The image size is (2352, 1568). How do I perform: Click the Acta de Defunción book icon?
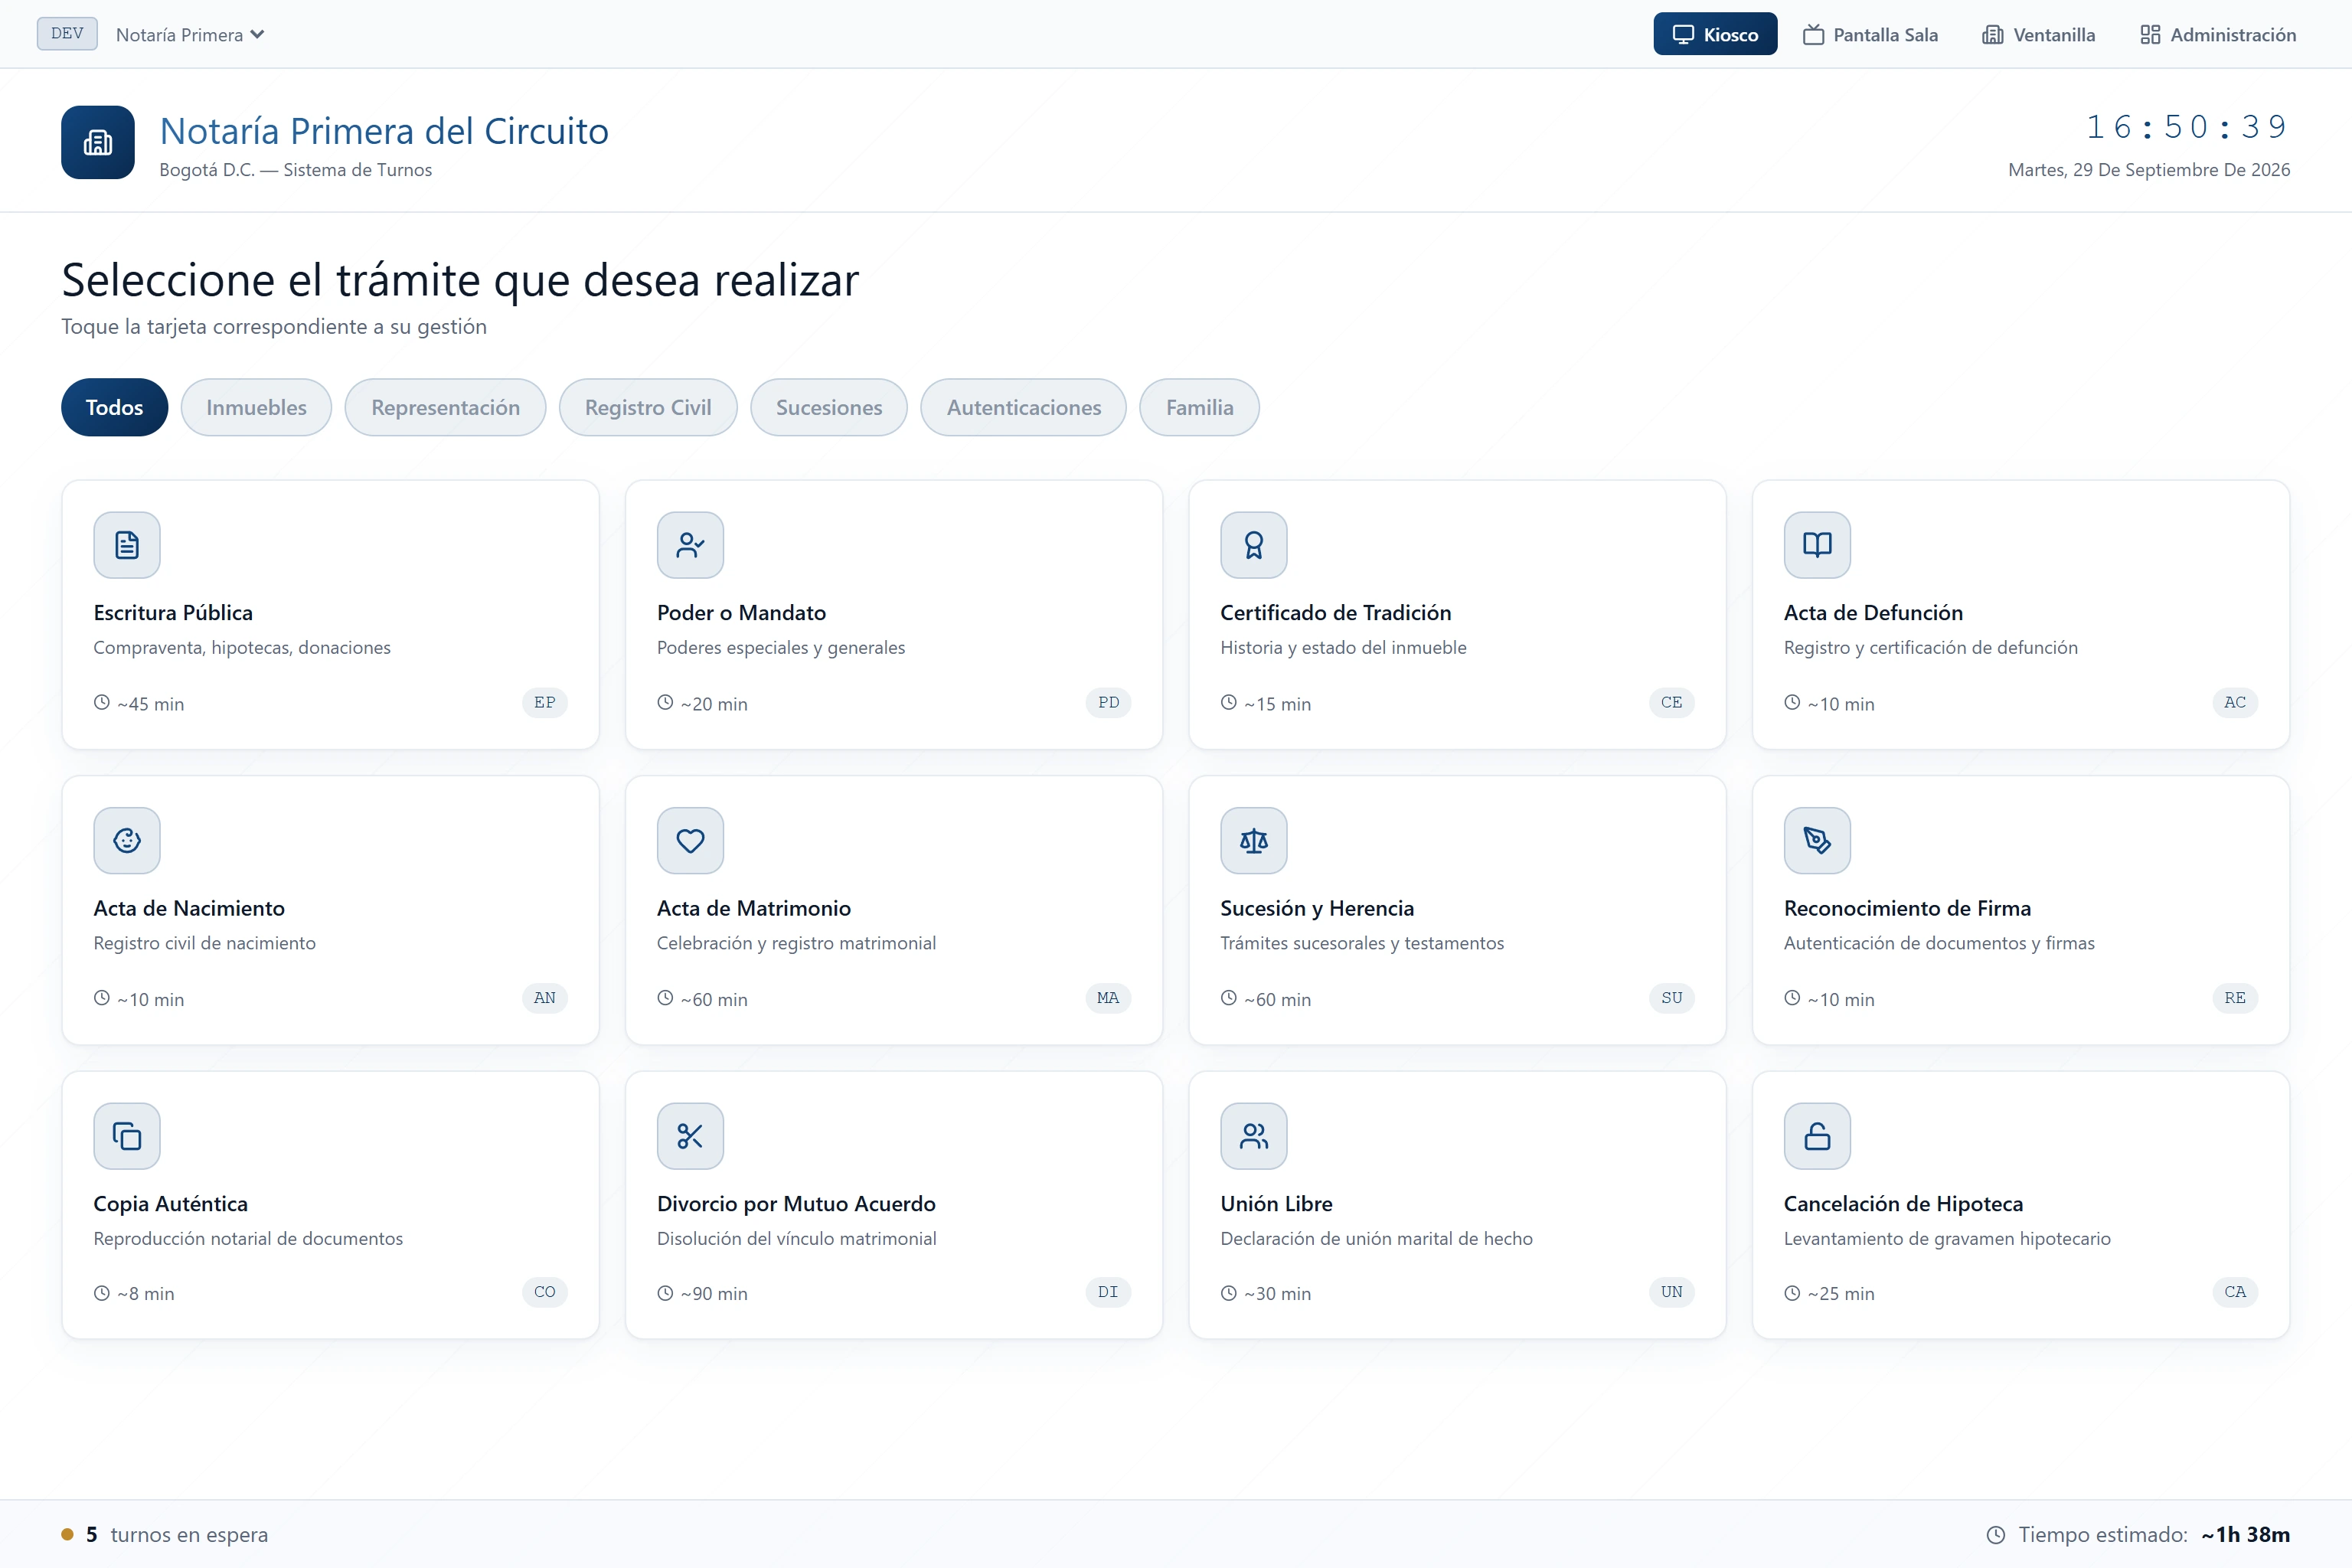point(1817,545)
